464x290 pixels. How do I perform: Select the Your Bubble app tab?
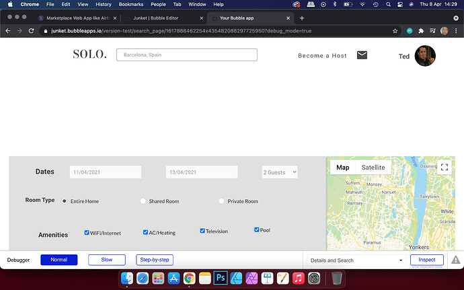250,18
